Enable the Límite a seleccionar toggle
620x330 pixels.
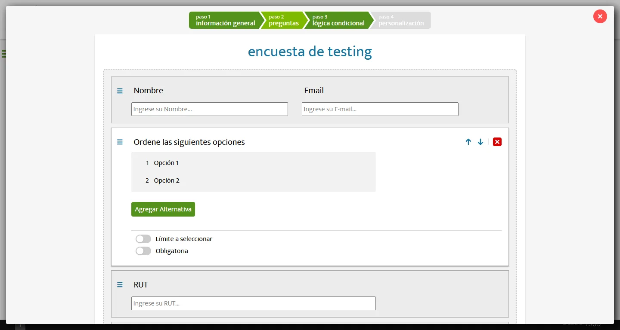pos(143,238)
